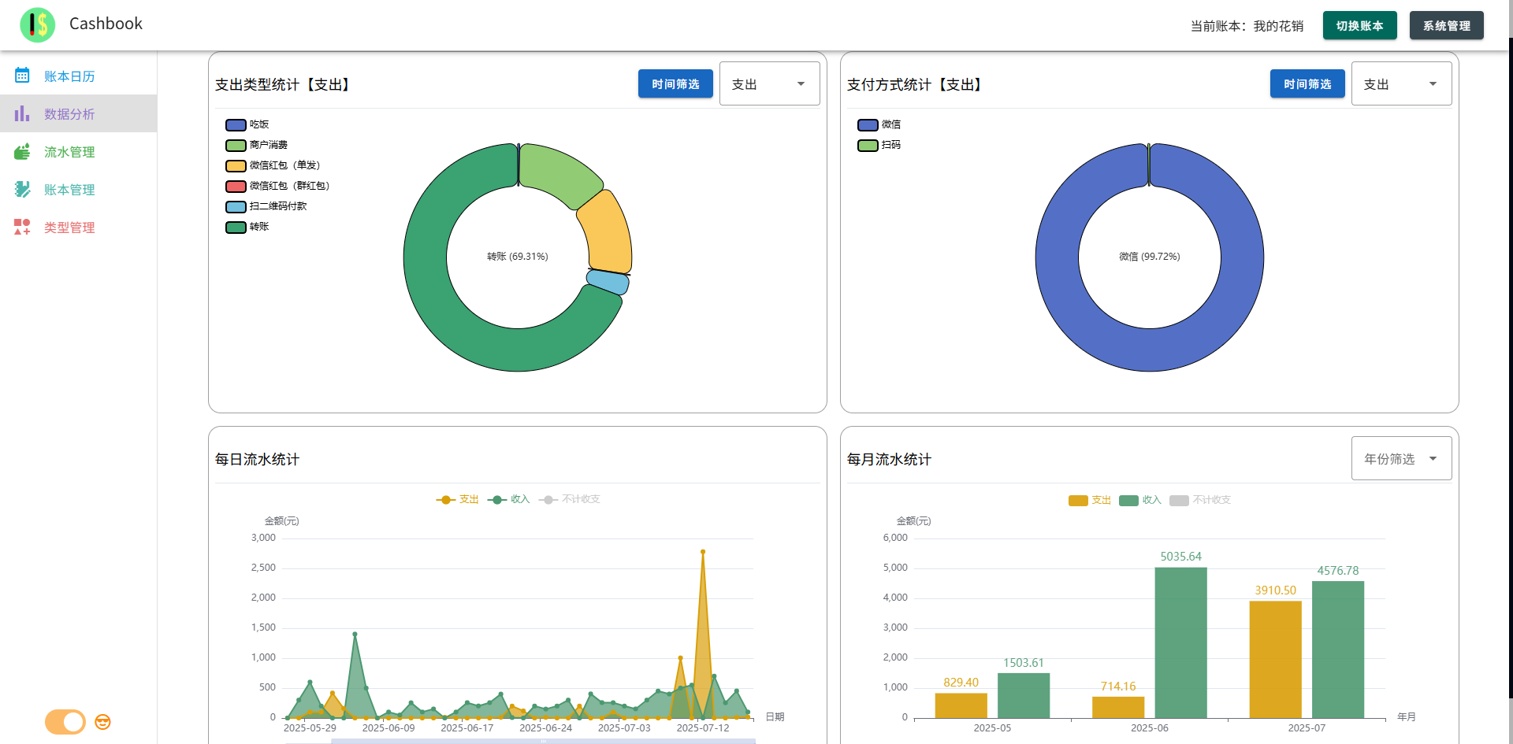Click the 系统管理 button
Screen dimensions: 1513x744
[x=1447, y=25]
